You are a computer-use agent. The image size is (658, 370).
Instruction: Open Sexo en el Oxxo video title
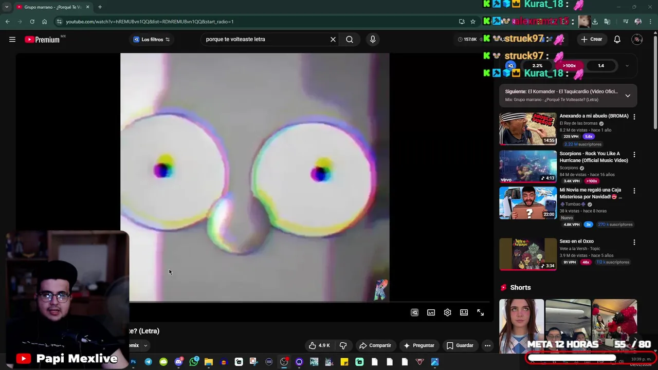coord(576,241)
